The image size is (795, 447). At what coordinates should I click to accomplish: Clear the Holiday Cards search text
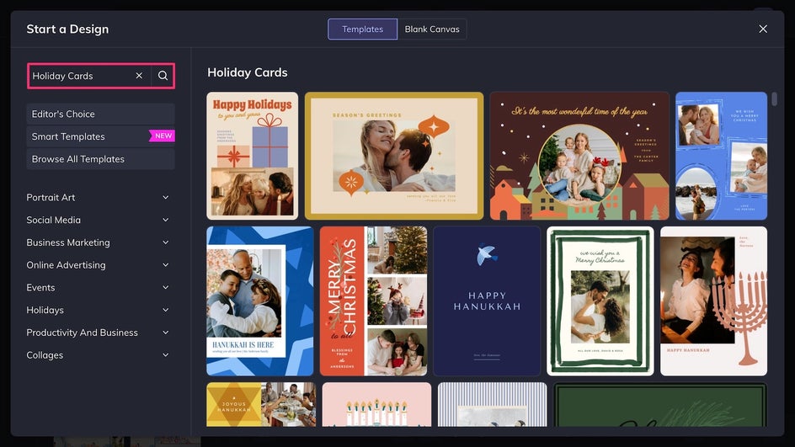tap(139, 76)
